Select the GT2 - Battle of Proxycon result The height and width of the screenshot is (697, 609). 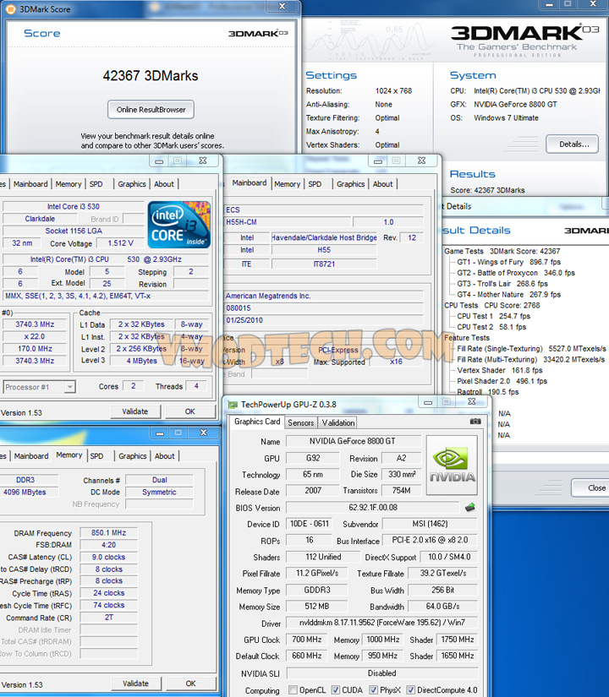(x=516, y=273)
